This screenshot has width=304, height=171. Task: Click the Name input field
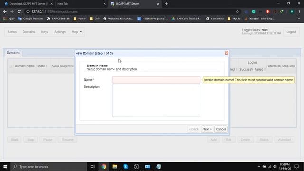pyautogui.click(x=156, y=80)
